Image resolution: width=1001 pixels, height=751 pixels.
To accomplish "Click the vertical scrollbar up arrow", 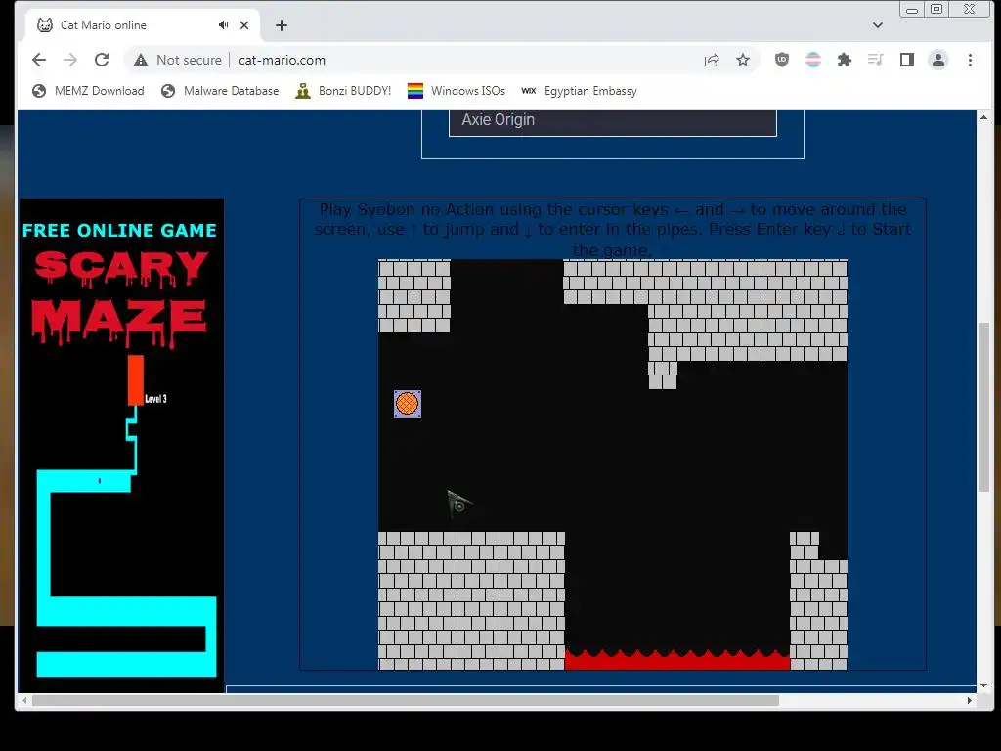I will [983, 117].
